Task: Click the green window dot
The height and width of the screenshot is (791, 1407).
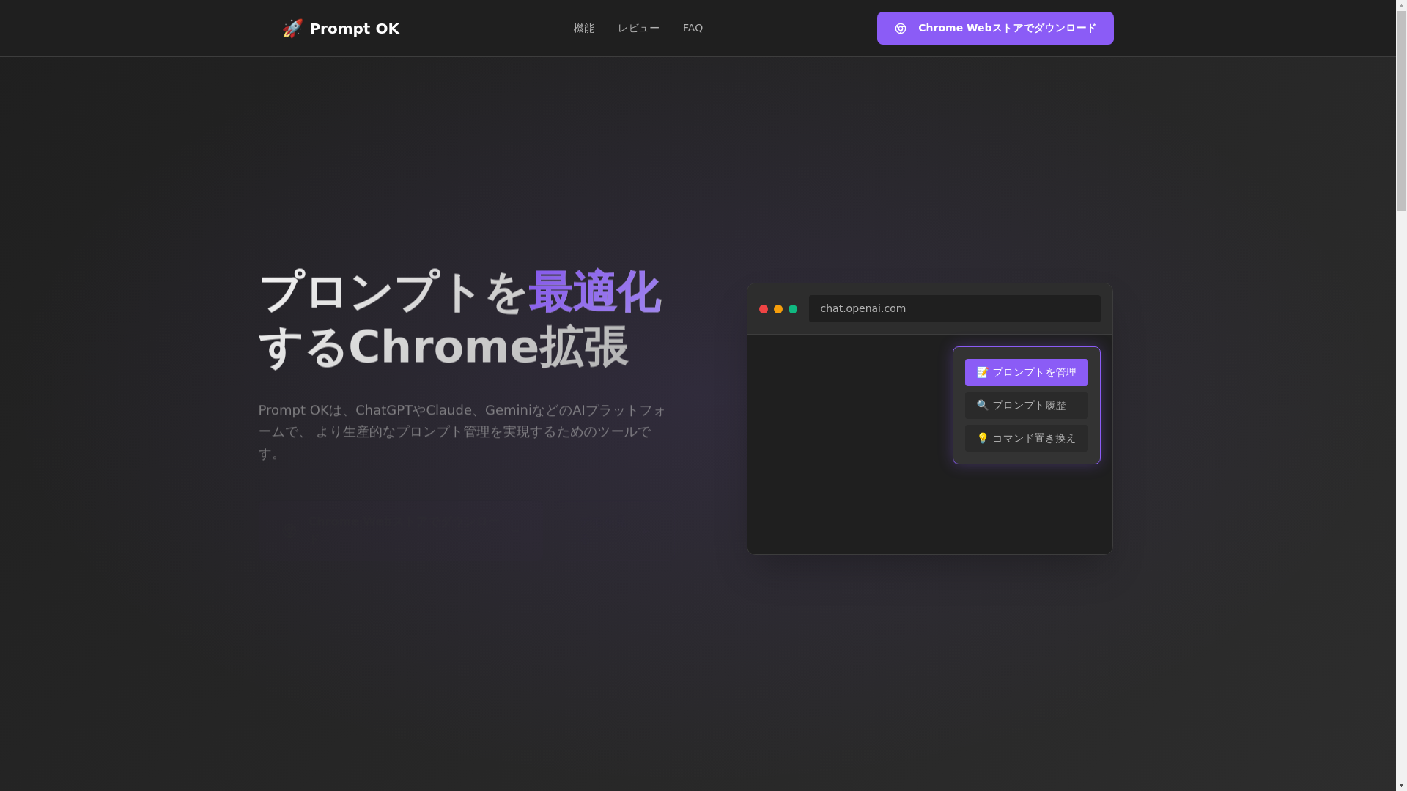Action: click(793, 309)
